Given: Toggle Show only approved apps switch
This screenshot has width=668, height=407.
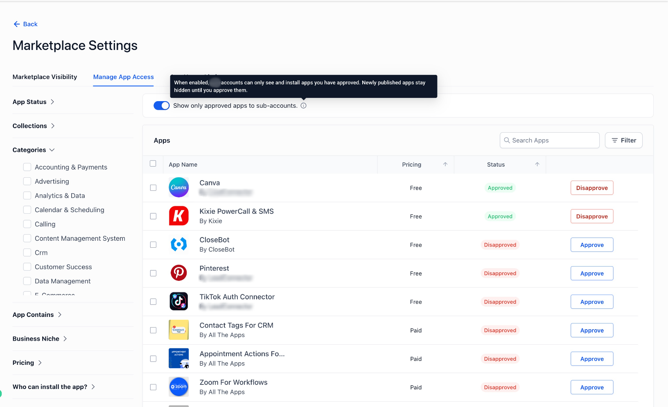Looking at the screenshot, I should [x=162, y=106].
